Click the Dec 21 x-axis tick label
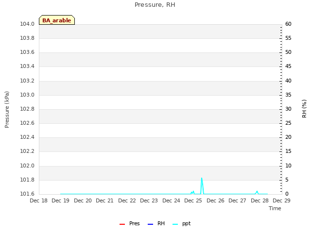Screen dimensions: 311x233 click(x=105, y=200)
